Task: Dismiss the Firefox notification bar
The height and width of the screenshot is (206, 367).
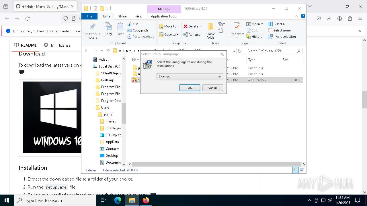Action: tap(360, 31)
